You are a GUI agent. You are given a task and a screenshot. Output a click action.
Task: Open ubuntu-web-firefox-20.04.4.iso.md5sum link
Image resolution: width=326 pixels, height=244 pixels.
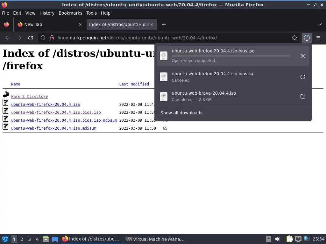tap(53, 128)
